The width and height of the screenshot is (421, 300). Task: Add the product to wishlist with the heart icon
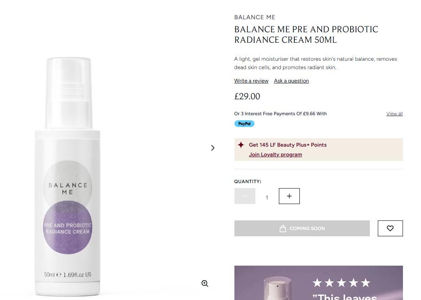390,228
